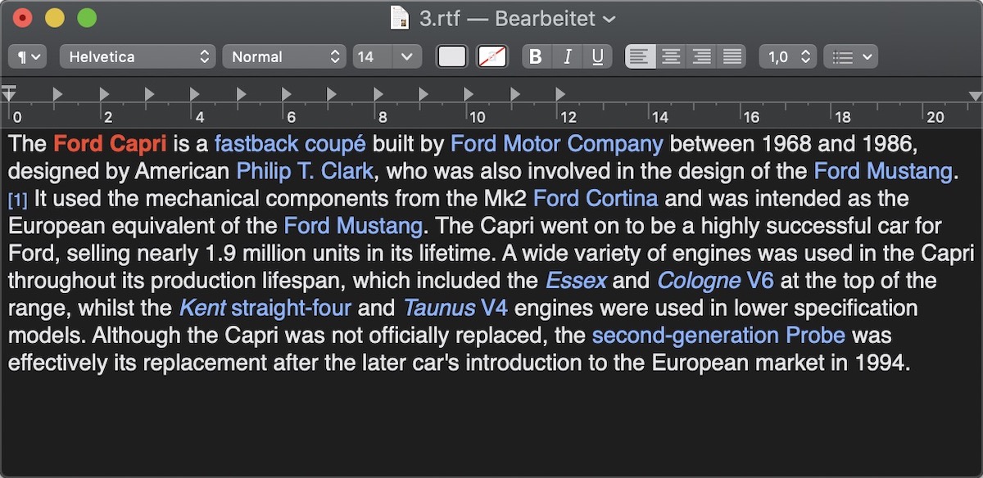Click the tab stop just after ruler mark 12
This screenshot has width=983, height=478.
[x=560, y=95]
